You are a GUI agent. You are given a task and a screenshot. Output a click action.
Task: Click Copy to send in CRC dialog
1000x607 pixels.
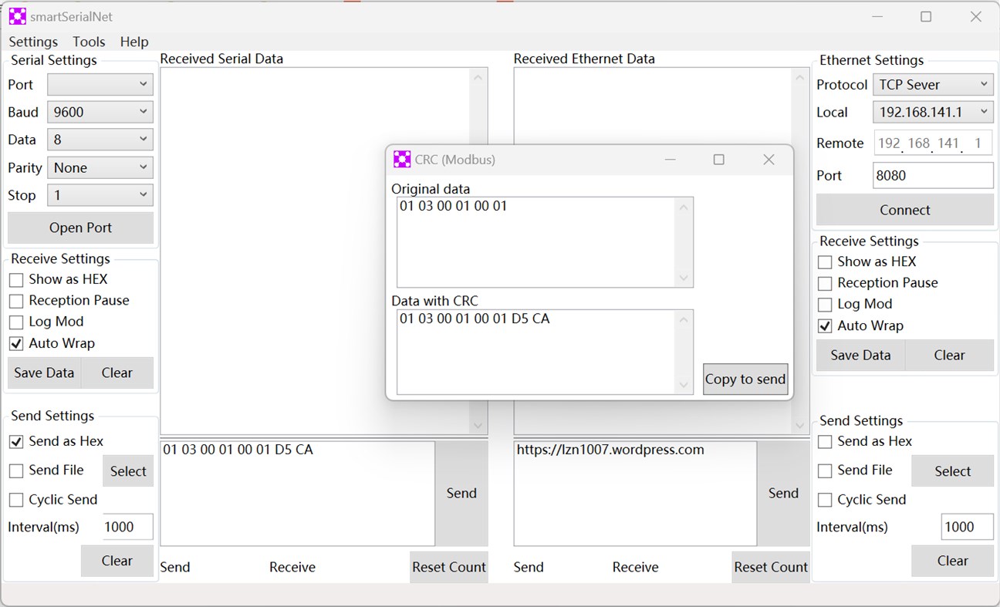coord(745,379)
